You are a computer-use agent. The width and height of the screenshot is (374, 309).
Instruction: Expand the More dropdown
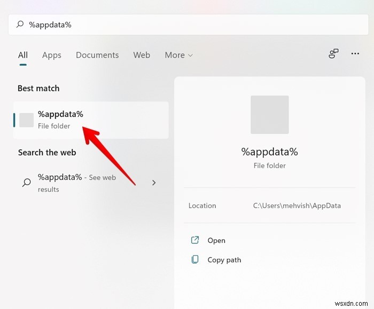pos(178,55)
